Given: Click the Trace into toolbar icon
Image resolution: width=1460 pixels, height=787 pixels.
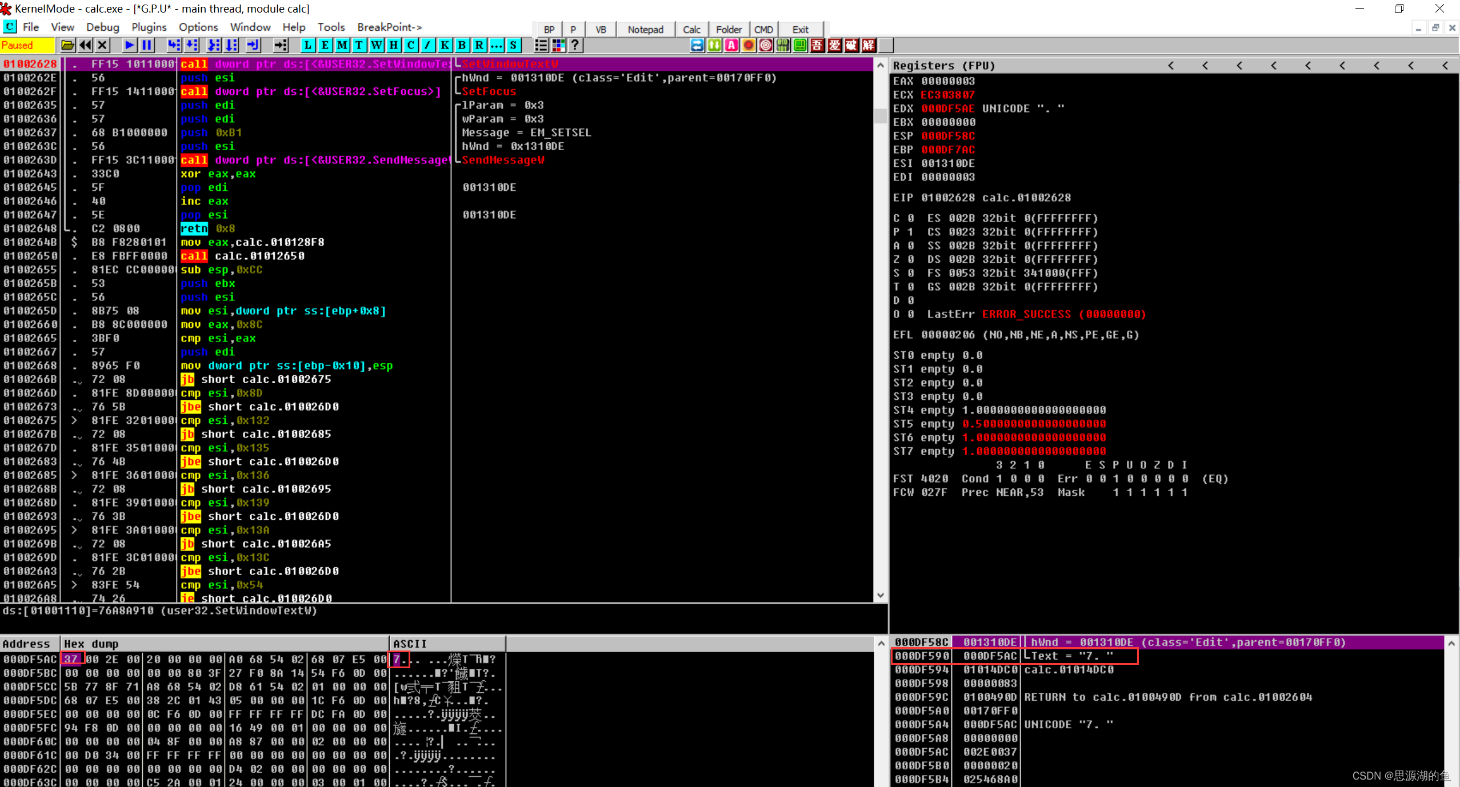Looking at the screenshot, I should tap(214, 45).
